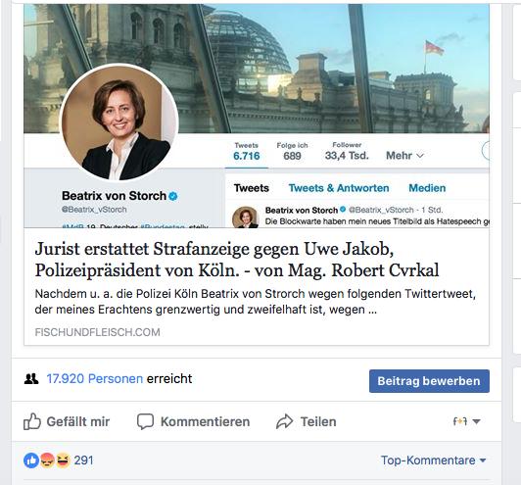Click the speech bubble comment icon
The width and height of the screenshot is (521, 485).
click(x=145, y=421)
